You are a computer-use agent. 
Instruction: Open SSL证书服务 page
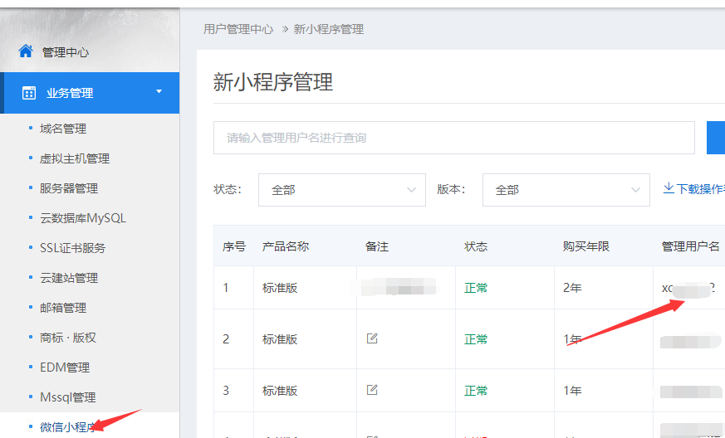pos(73,248)
